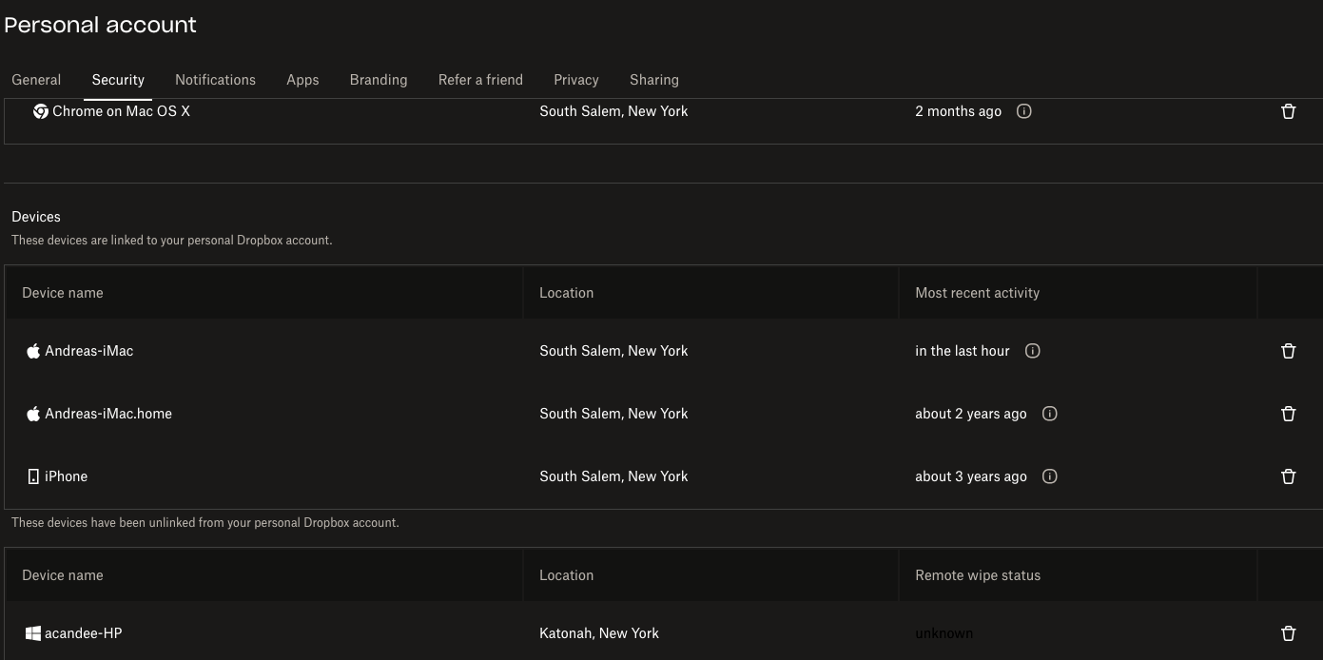The height and width of the screenshot is (660, 1323).
Task: Open the Notifications tab
Action: [x=215, y=80]
